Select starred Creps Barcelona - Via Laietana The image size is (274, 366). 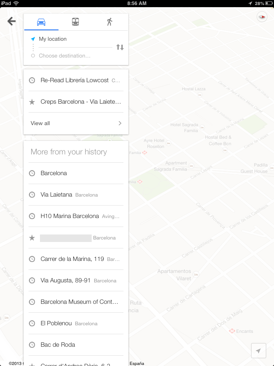click(76, 102)
